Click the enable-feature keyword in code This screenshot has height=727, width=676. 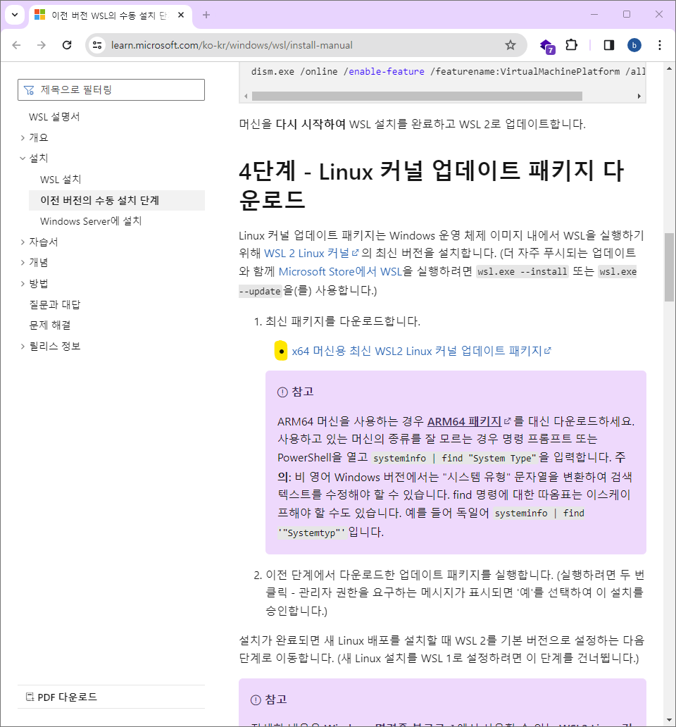387,71
